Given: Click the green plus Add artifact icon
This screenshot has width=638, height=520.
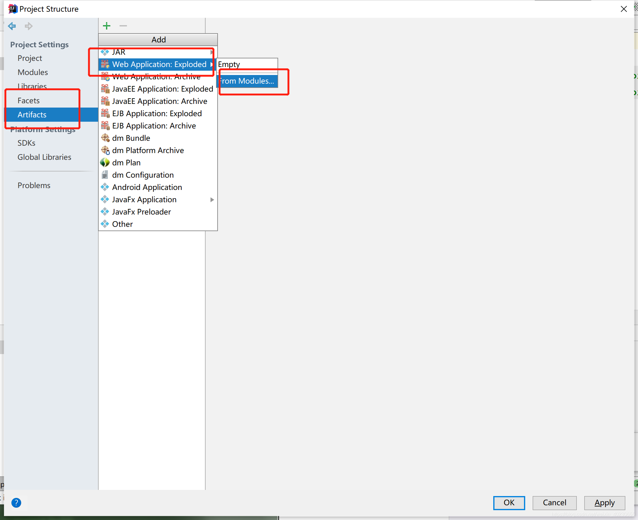Looking at the screenshot, I should point(107,26).
